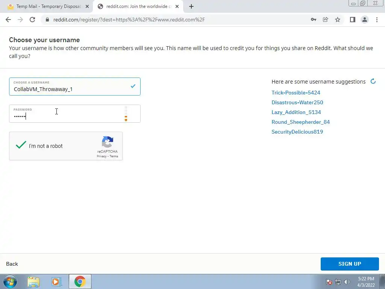Open a new browser tab
The image size is (385, 289).
click(x=191, y=6)
